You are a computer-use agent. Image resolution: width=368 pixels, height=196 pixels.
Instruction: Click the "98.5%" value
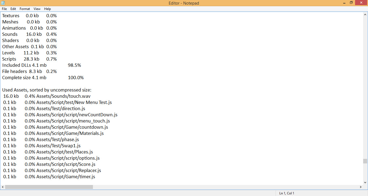point(74,65)
